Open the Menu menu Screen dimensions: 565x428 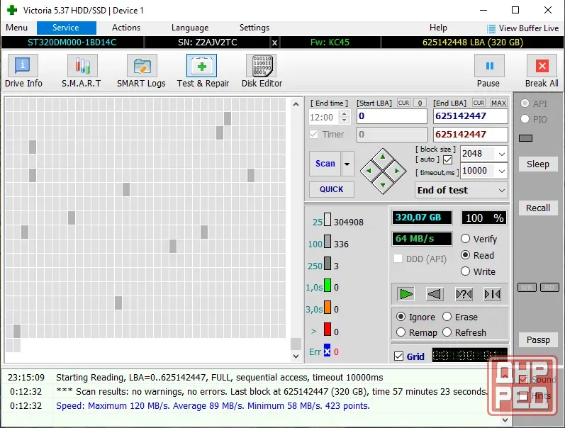(x=16, y=28)
